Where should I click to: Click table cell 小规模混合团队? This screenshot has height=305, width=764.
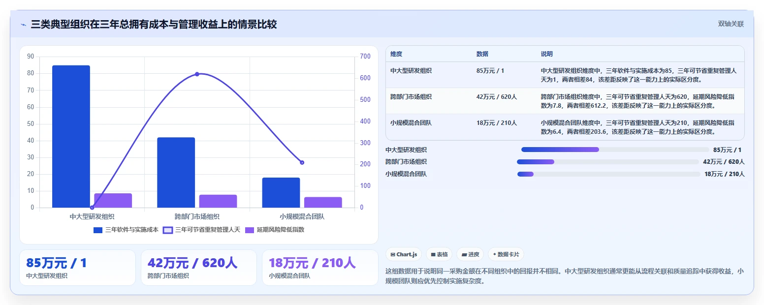411,123
